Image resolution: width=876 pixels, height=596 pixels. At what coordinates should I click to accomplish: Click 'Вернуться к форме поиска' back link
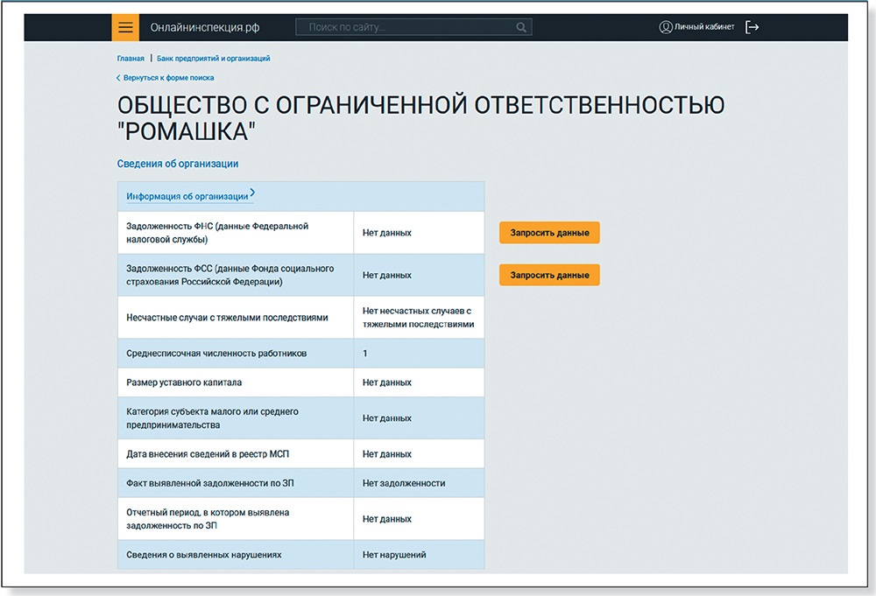pyautogui.click(x=168, y=78)
